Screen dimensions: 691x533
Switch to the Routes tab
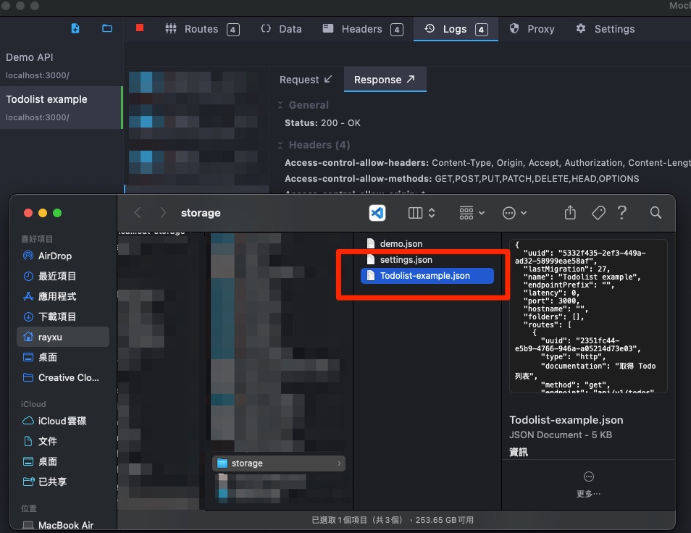(x=201, y=29)
